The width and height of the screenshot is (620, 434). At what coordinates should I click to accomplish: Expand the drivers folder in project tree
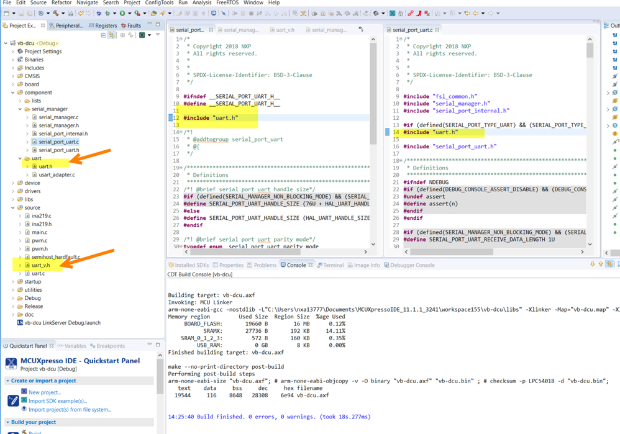pos(13,191)
